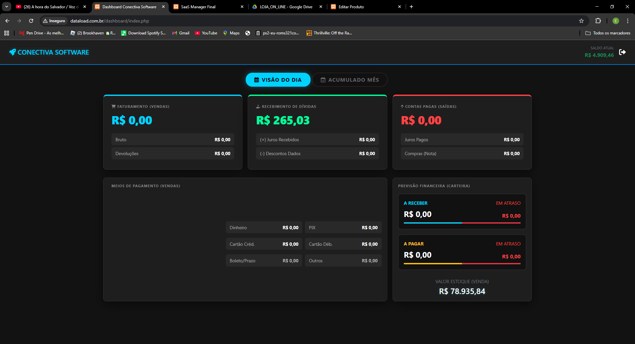Open the apps grid in bookmarks bar
The image size is (635, 344).
pos(7,33)
